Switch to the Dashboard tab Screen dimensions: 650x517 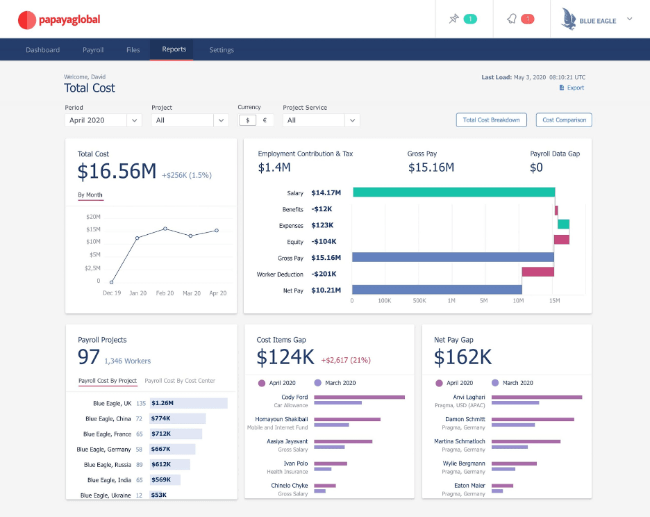(x=42, y=49)
